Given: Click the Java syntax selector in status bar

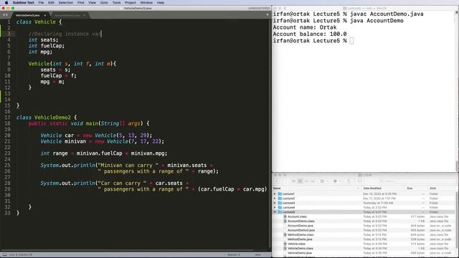Looking at the screenshot, I should coord(258,255).
